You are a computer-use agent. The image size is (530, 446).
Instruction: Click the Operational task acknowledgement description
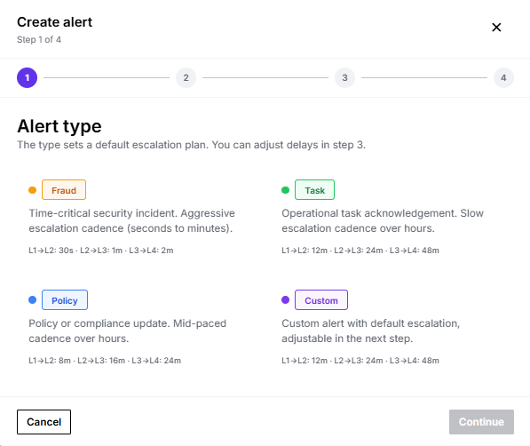(x=383, y=220)
